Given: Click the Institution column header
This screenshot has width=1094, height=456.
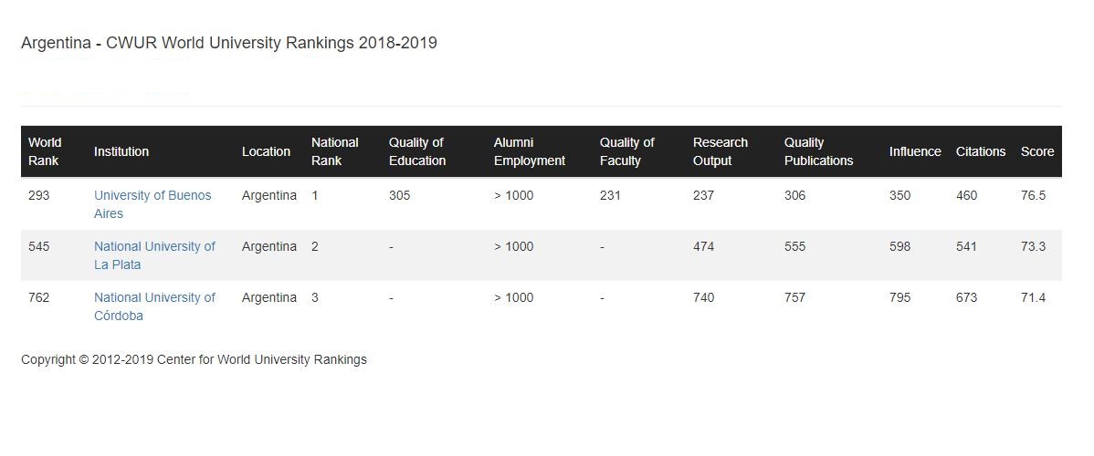Looking at the screenshot, I should point(121,151).
